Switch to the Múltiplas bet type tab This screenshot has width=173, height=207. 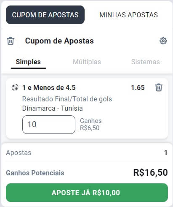(87, 62)
